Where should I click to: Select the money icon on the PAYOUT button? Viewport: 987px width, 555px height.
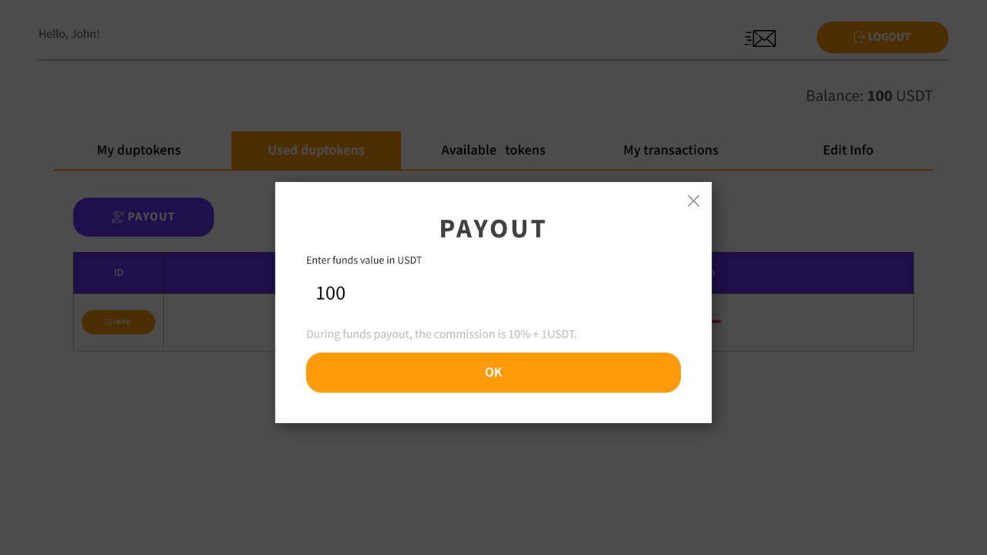point(117,217)
